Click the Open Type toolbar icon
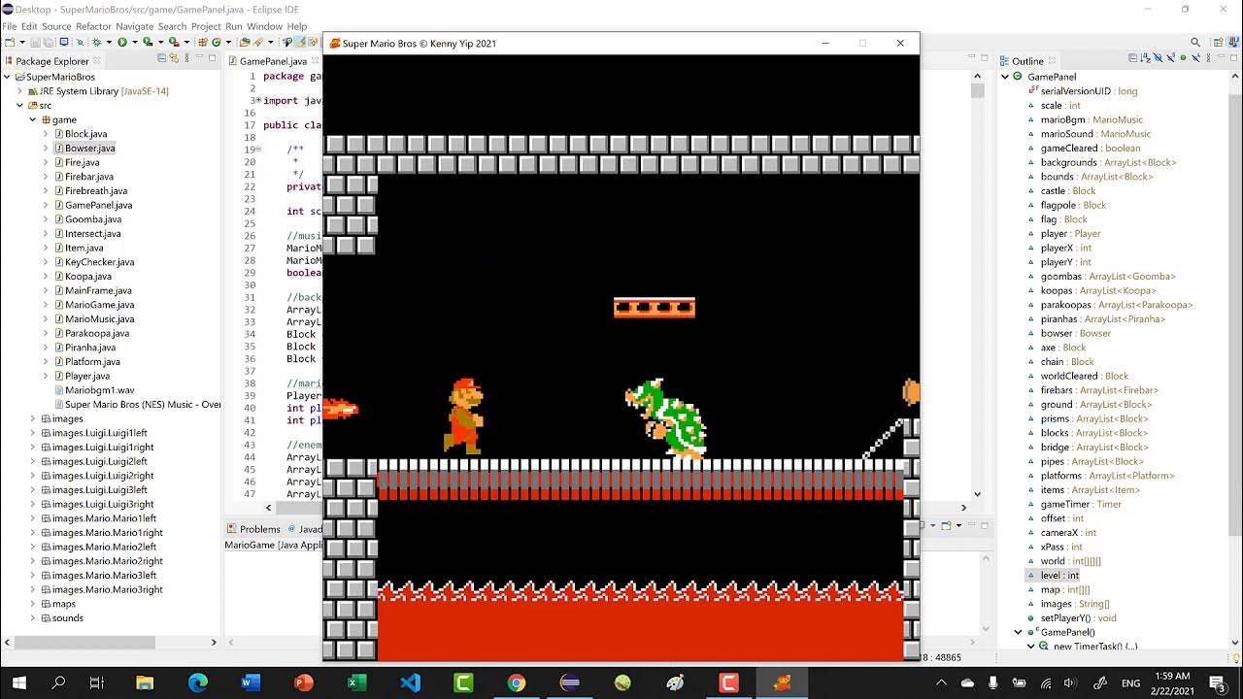The image size is (1243, 699). click(244, 43)
